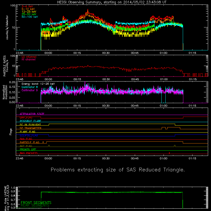Pick the cyan 50-100 keV legend label
This screenshot has height=211, width=211.
point(30,17)
